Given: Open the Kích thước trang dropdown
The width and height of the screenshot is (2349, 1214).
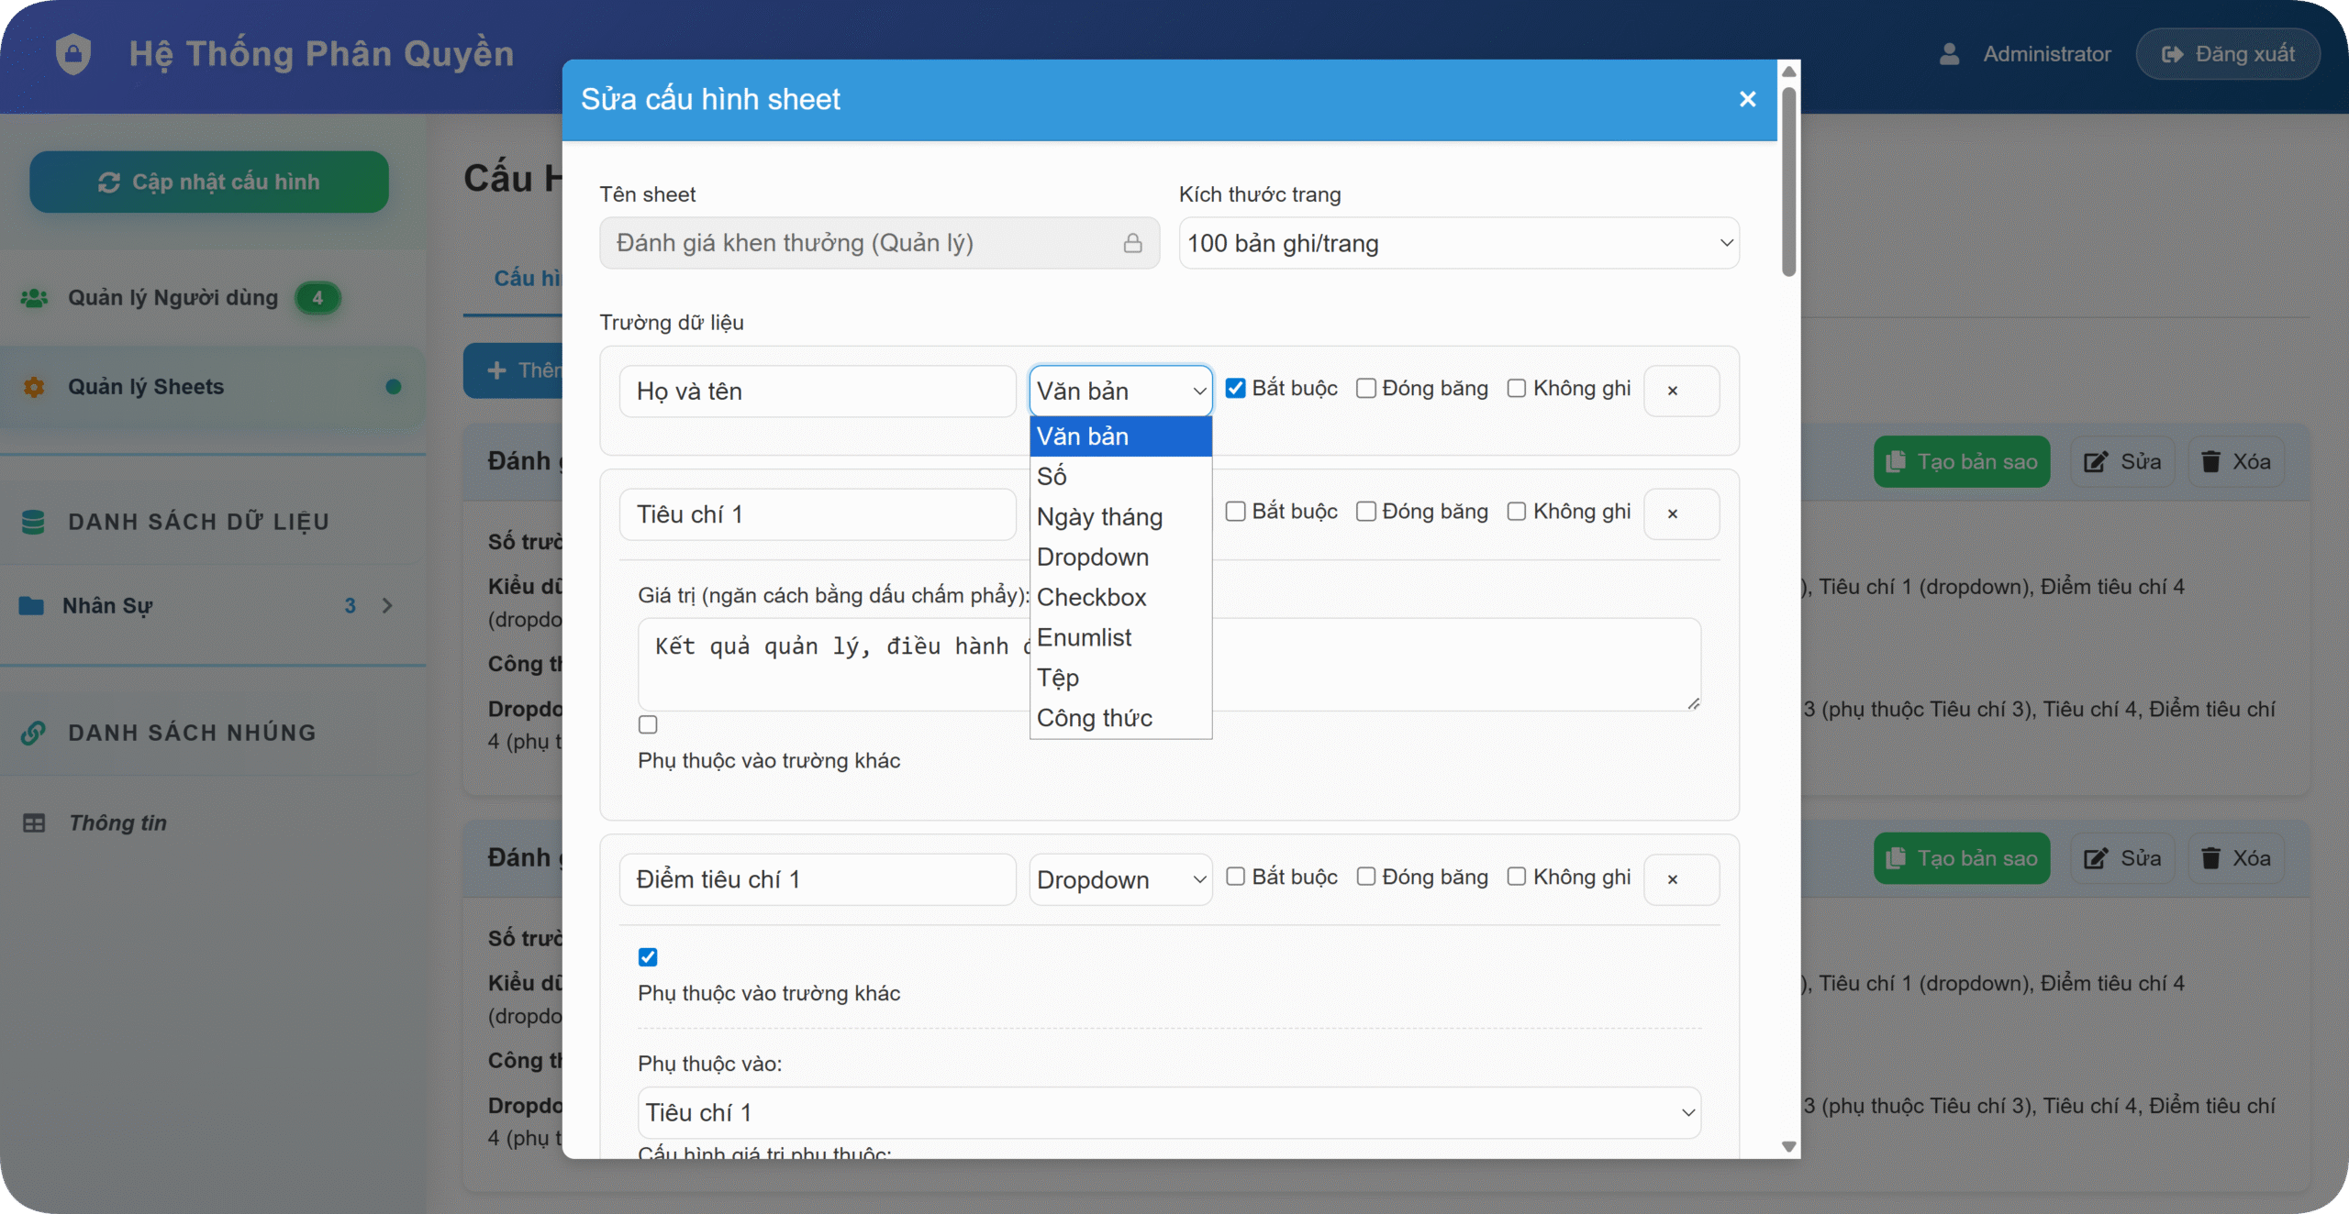Looking at the screenshot, I should coord(1458,243).
